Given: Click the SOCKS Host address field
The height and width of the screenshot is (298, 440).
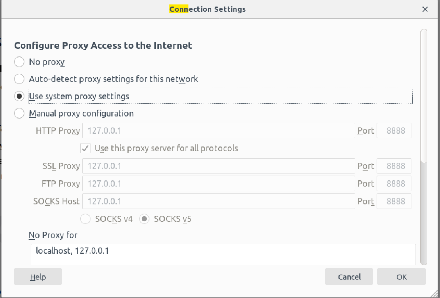Looking at the screenshot, I should (218, 201).
